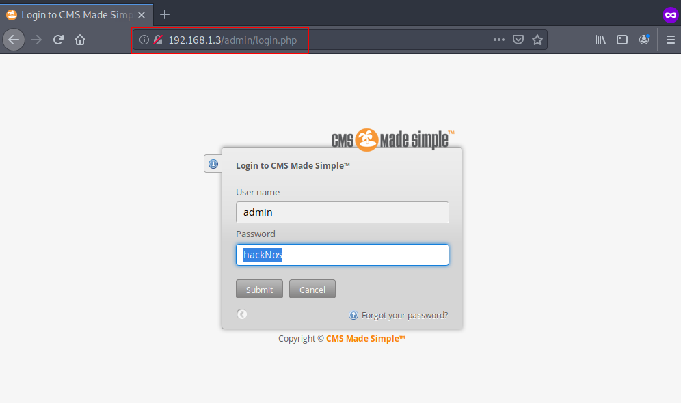
Task: Click the private browsing mask icon
Action: point(671,15)
